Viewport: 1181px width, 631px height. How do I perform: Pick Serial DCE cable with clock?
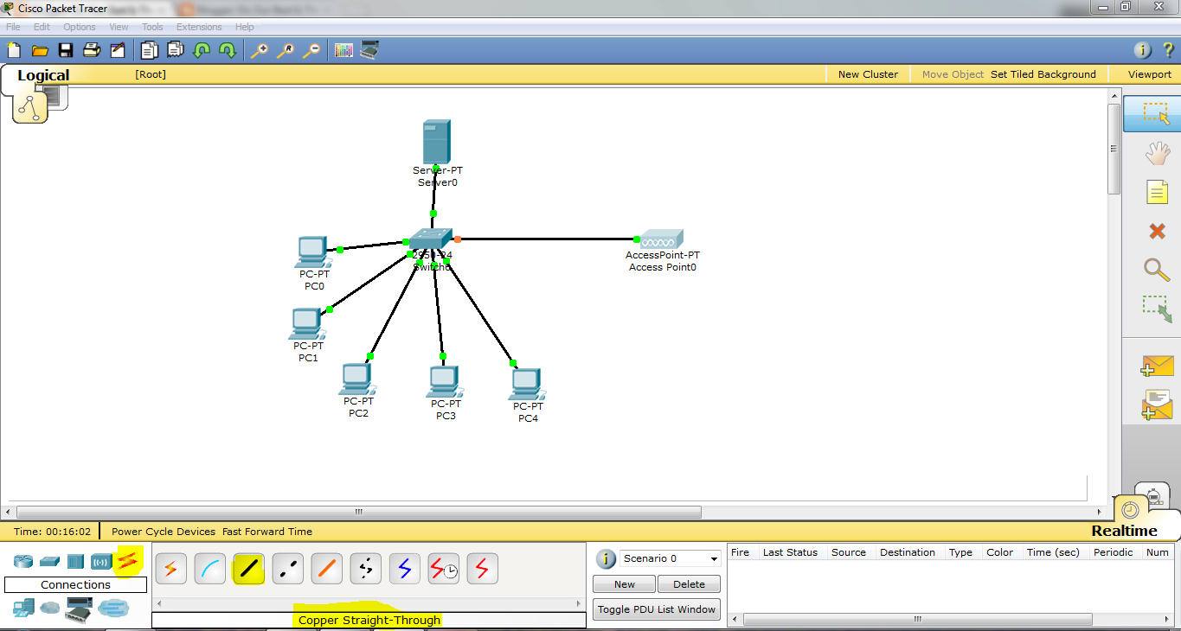tap(444, 569)
